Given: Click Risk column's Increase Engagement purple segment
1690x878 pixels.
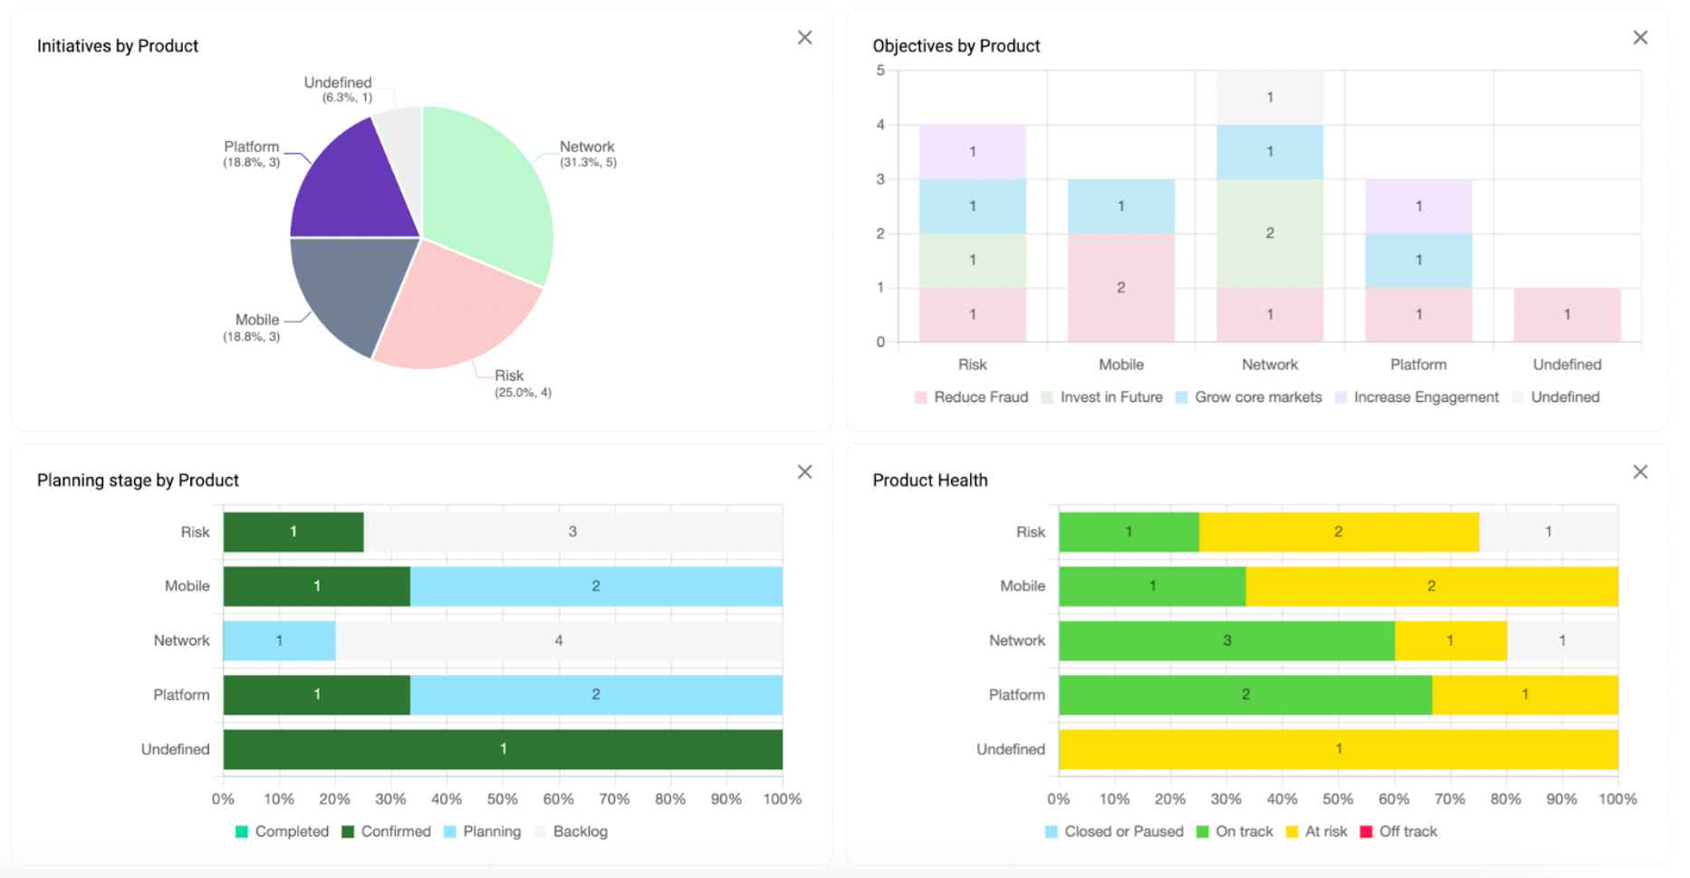Looking at the screenshot, I should 973,152.
